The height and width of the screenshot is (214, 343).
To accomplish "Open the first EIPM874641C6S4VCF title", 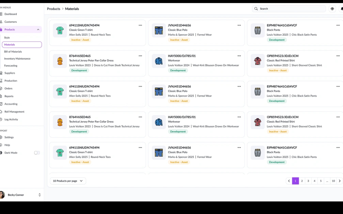I will [x=282, y=25].
